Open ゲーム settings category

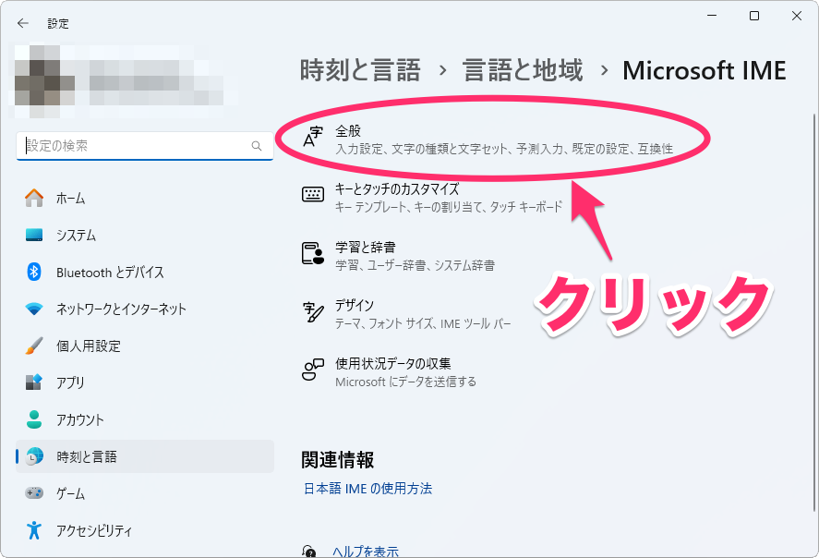point(71,493)
